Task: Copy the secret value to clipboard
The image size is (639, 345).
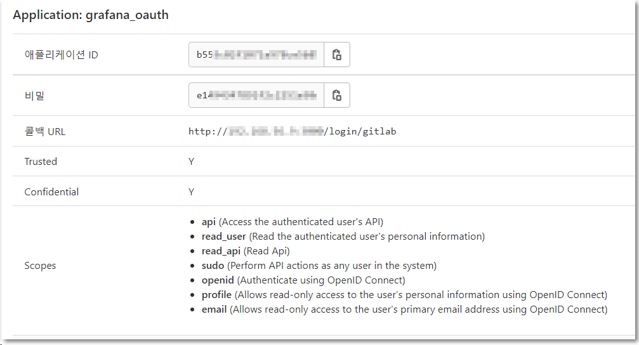Action: 336,95
